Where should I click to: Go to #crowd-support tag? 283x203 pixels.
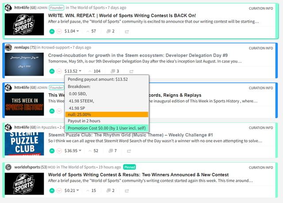pos(55,47)
